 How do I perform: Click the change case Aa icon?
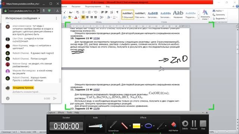(71, 12)
